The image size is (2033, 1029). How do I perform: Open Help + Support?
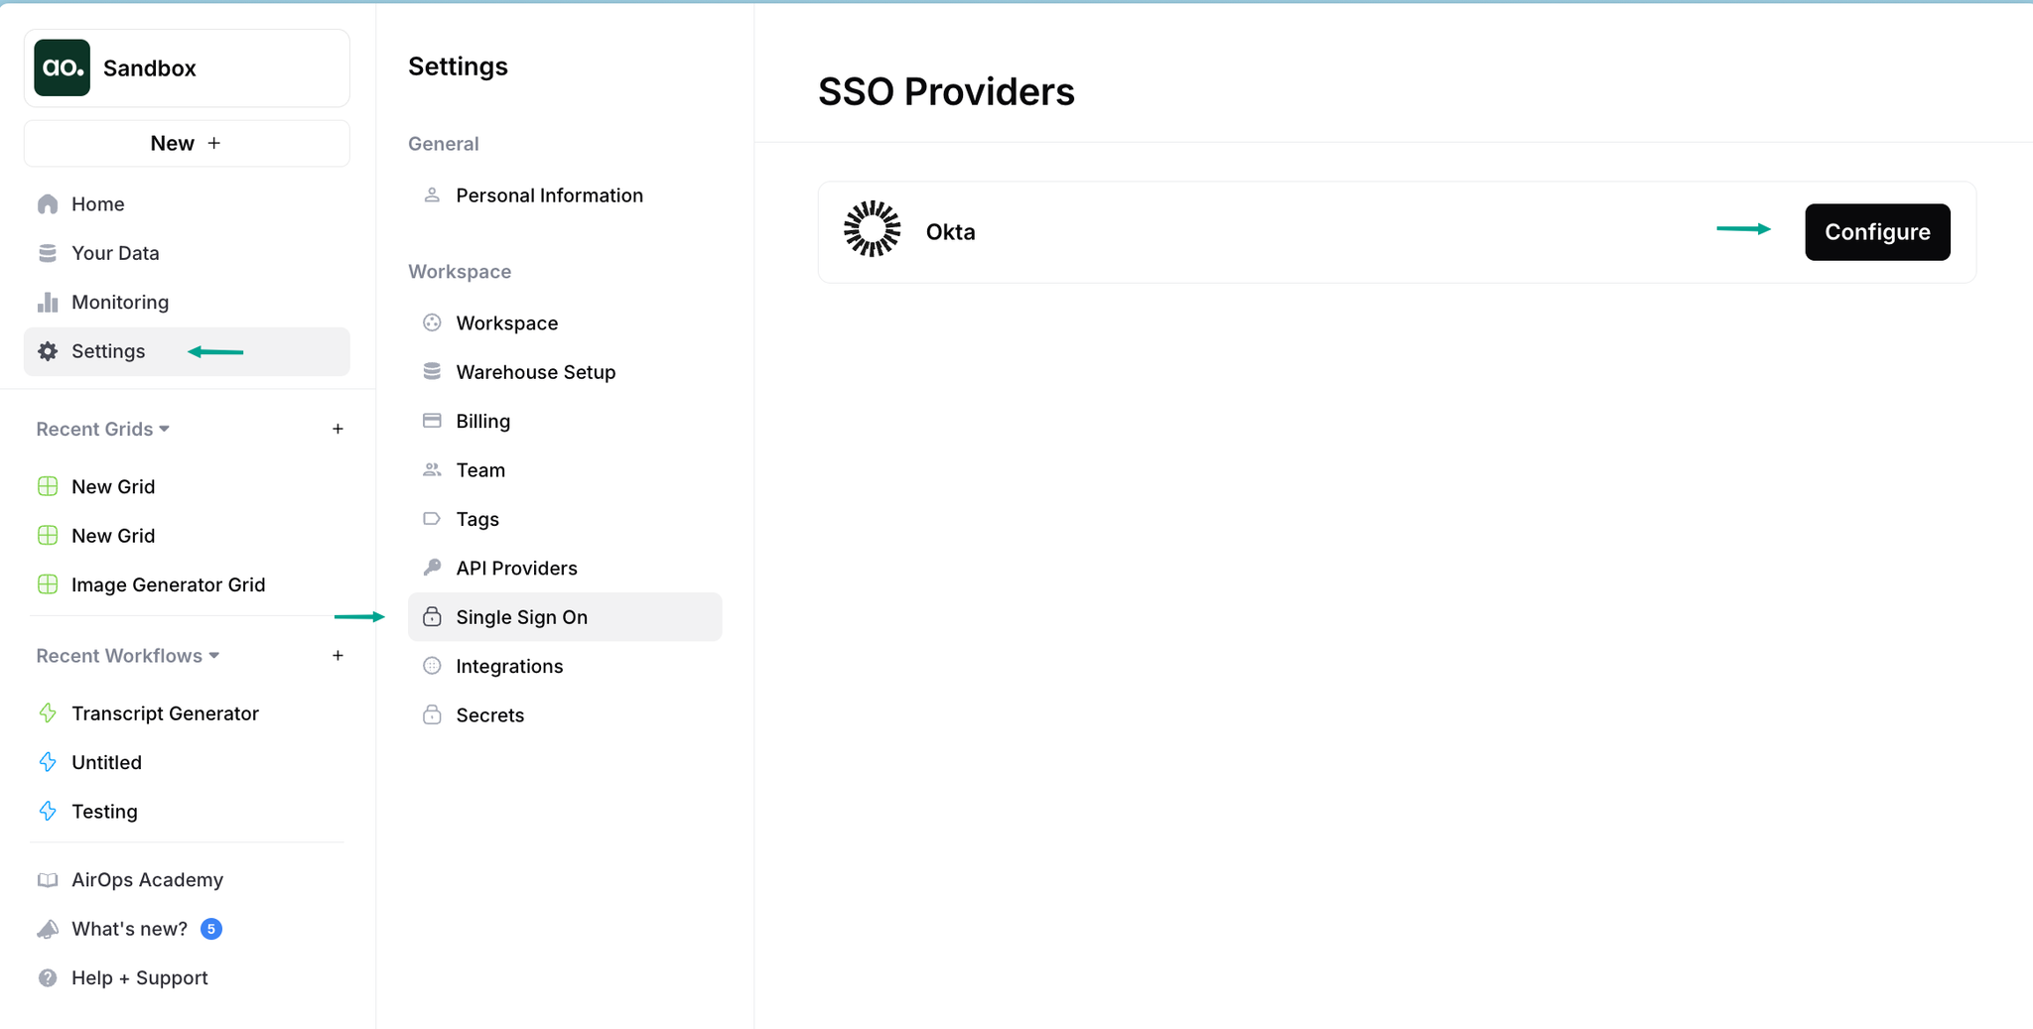pyautogui.click(x=187, y=978)
